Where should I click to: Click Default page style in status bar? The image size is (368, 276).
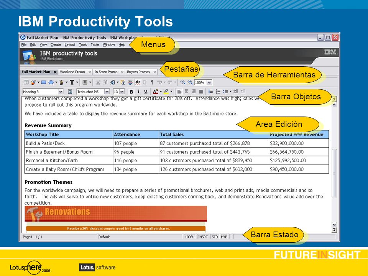click(140, 237)
